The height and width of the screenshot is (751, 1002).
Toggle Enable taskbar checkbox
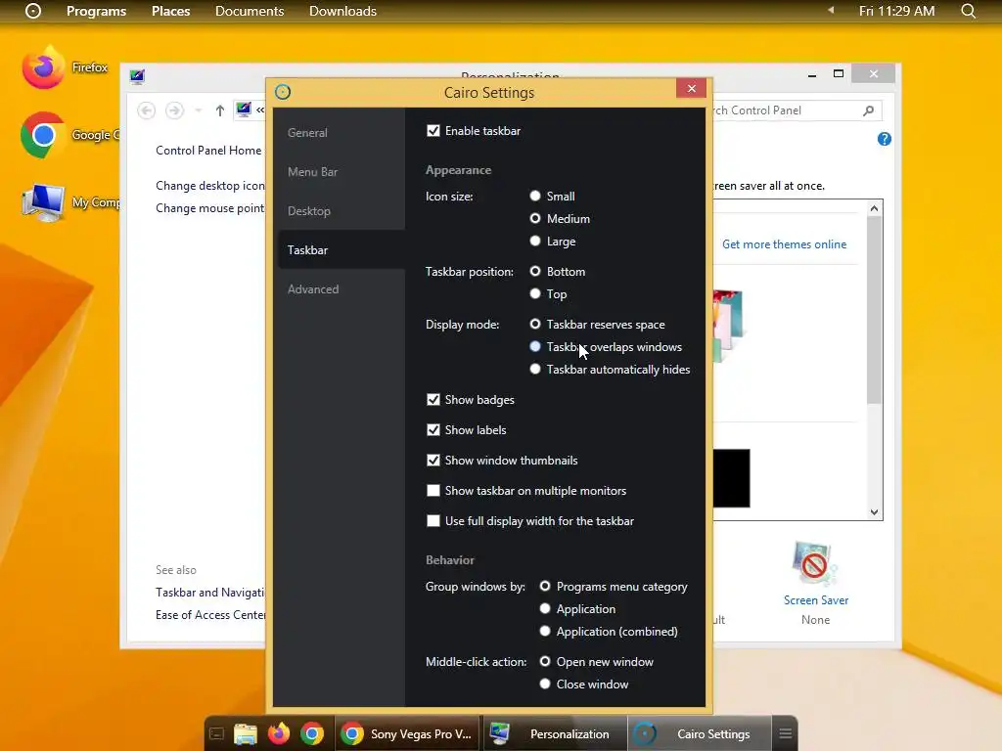pos(433,131)
